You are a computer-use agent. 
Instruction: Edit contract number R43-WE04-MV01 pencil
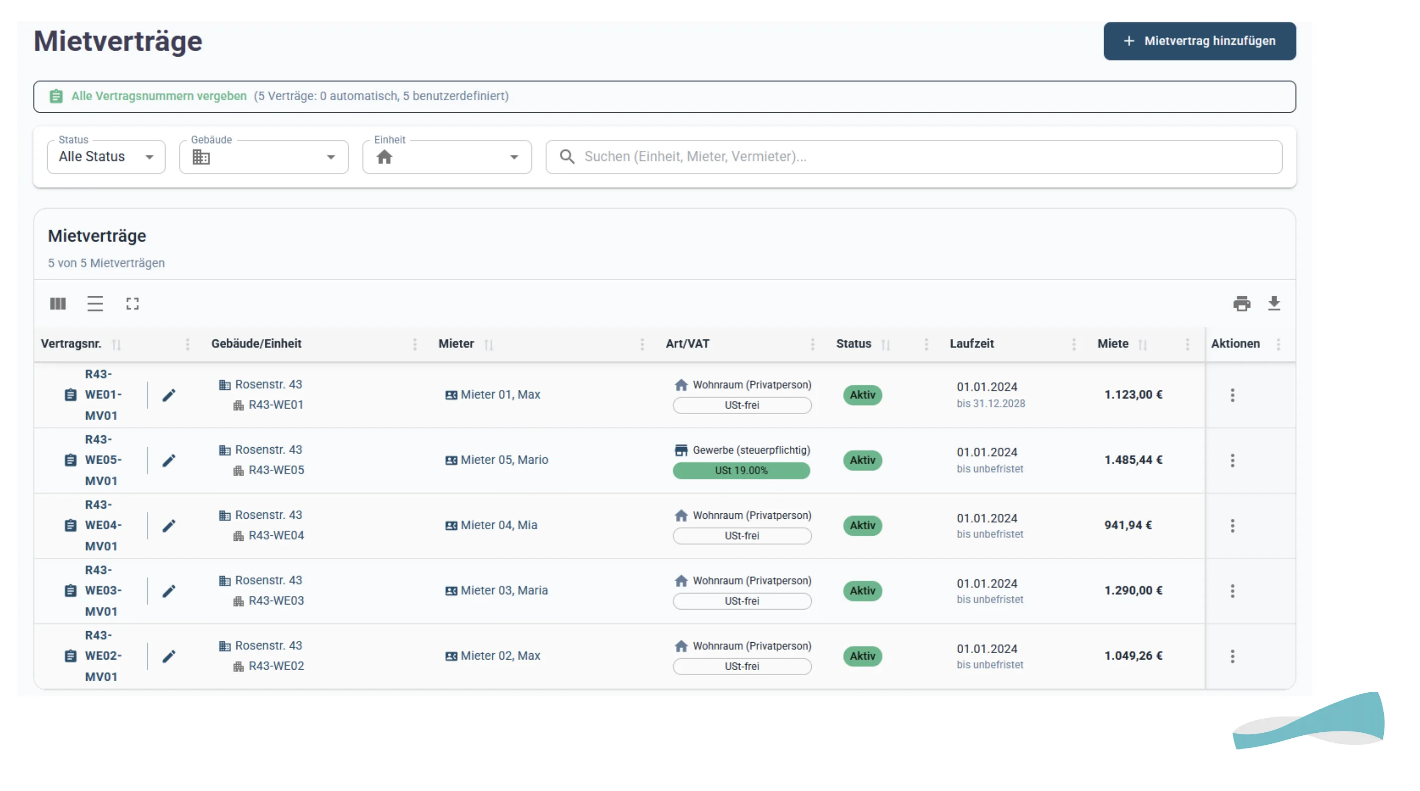(x=168, y=526)
